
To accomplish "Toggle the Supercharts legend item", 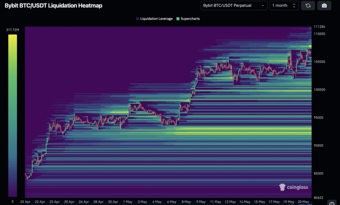I will tap(188, 19).
